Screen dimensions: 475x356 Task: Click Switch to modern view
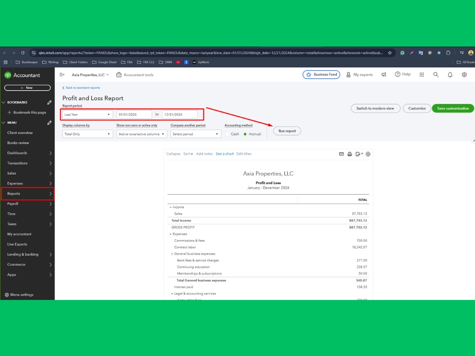point(375,108)
